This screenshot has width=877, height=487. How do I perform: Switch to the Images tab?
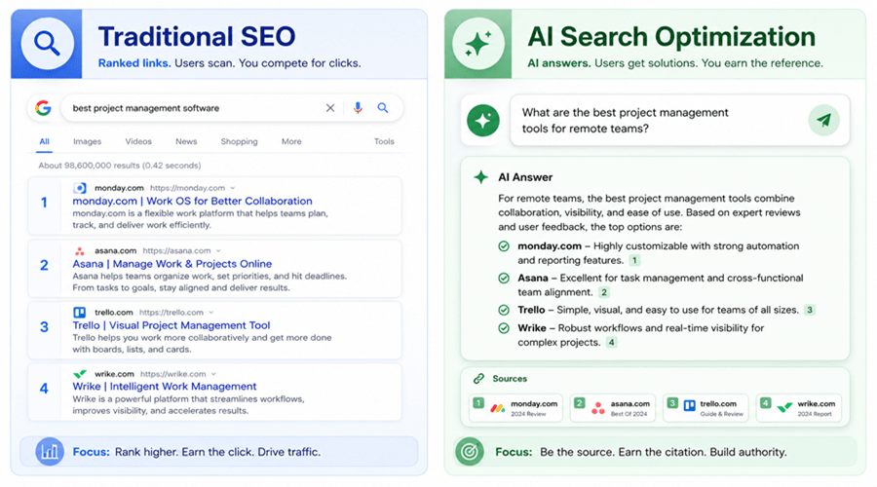pos(88,141)
